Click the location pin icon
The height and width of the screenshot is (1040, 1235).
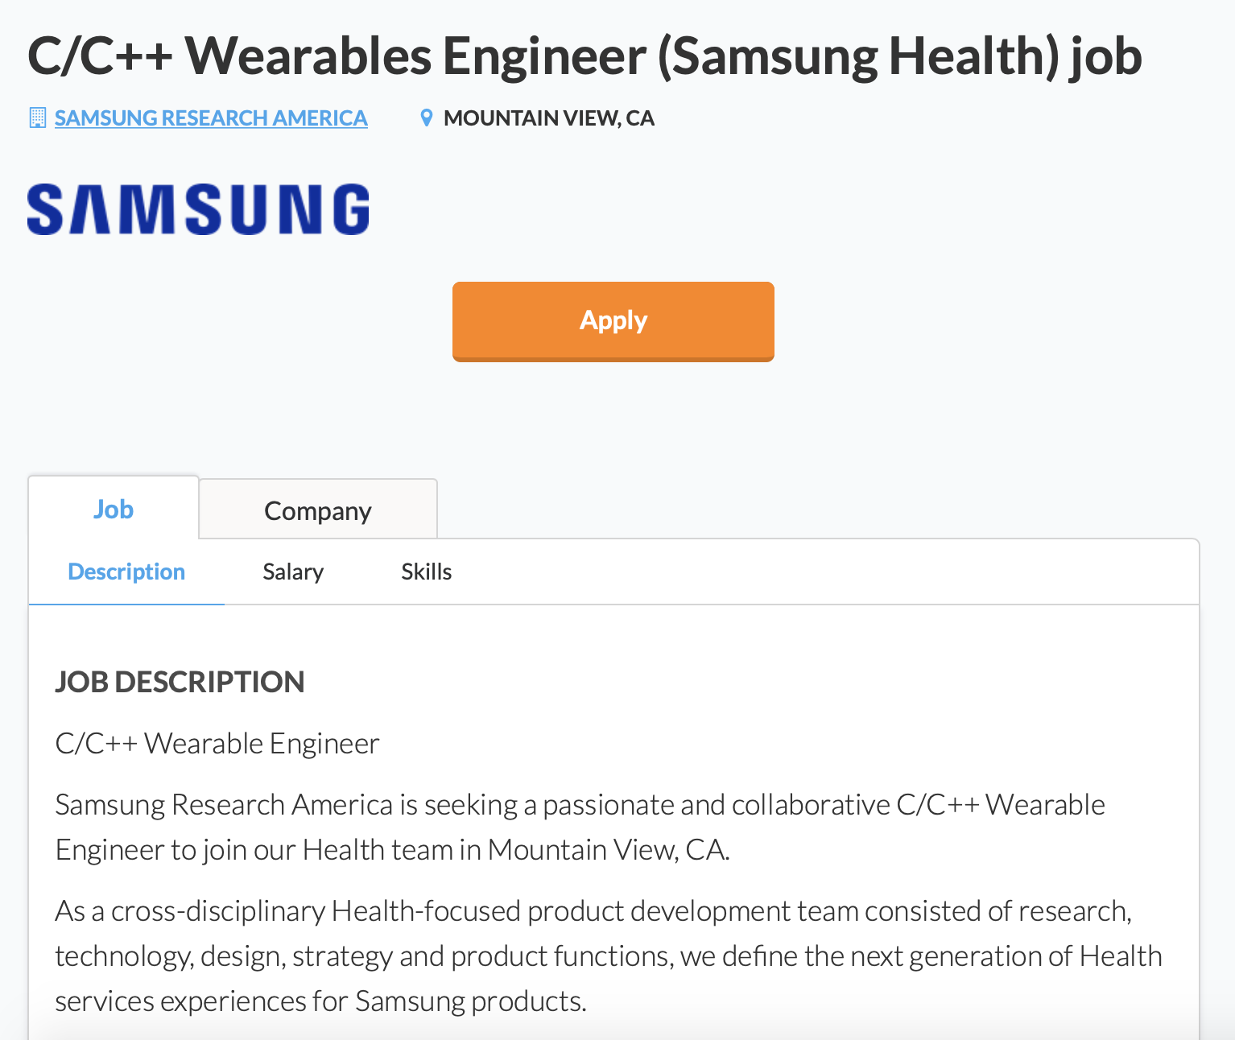(x=427, y=118)
